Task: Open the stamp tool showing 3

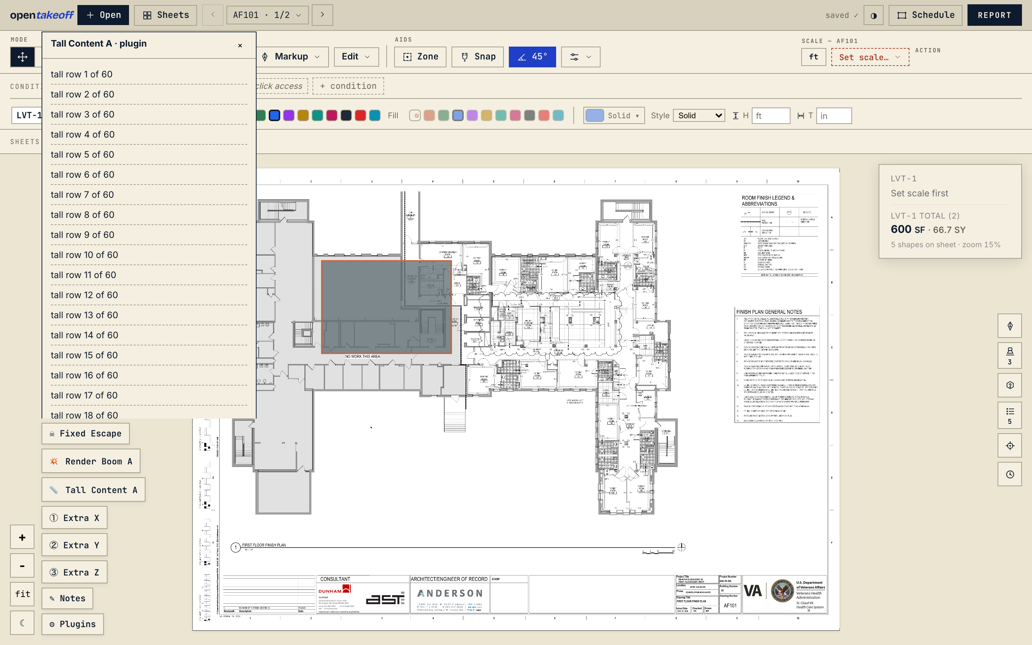Action: pos(1009,355)
